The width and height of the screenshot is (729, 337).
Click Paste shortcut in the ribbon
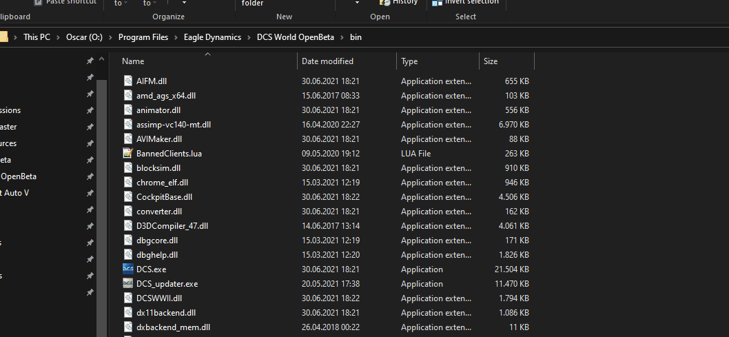coord(65,2)
